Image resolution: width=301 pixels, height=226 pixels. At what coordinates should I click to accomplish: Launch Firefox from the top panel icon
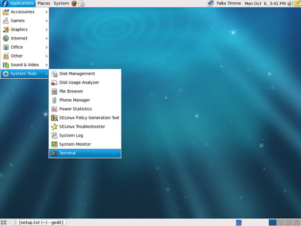pyautogui.click(x=74, y=3)
